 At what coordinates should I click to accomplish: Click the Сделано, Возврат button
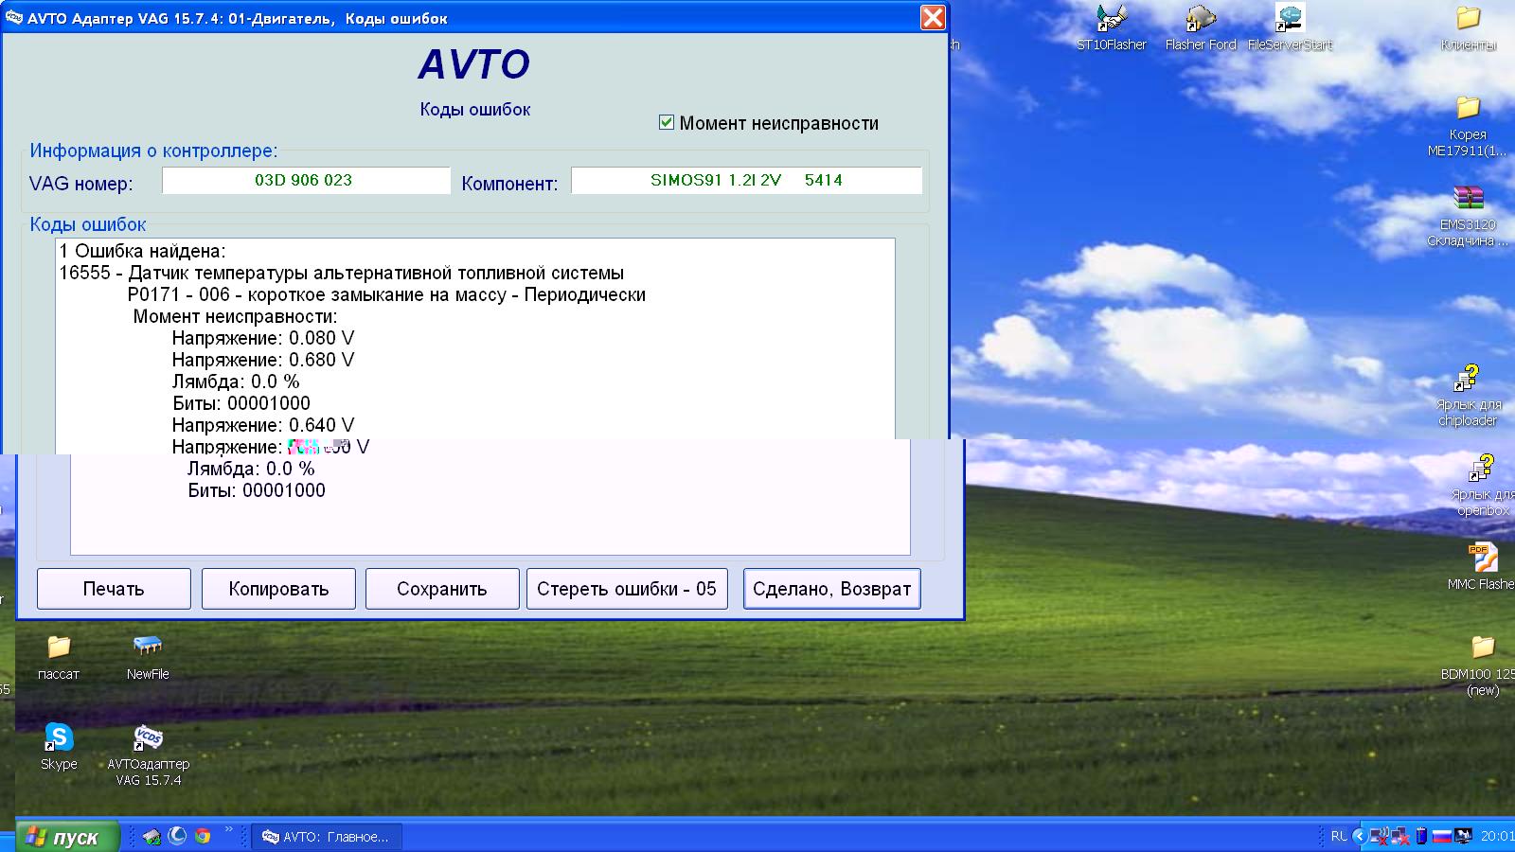pos(831,589)
